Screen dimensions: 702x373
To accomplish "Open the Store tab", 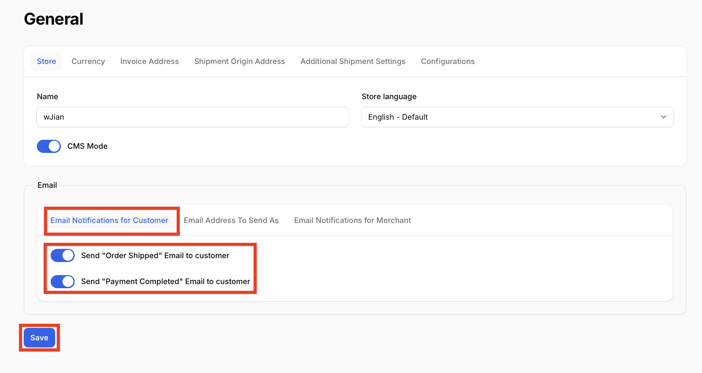I will pos(46,61).
